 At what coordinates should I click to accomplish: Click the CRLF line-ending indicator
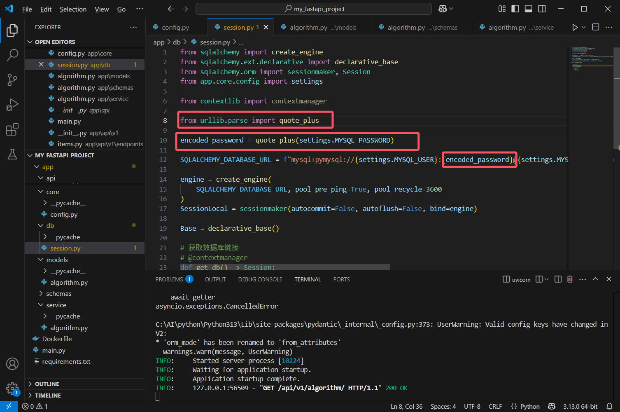click(x=495, y=406)
